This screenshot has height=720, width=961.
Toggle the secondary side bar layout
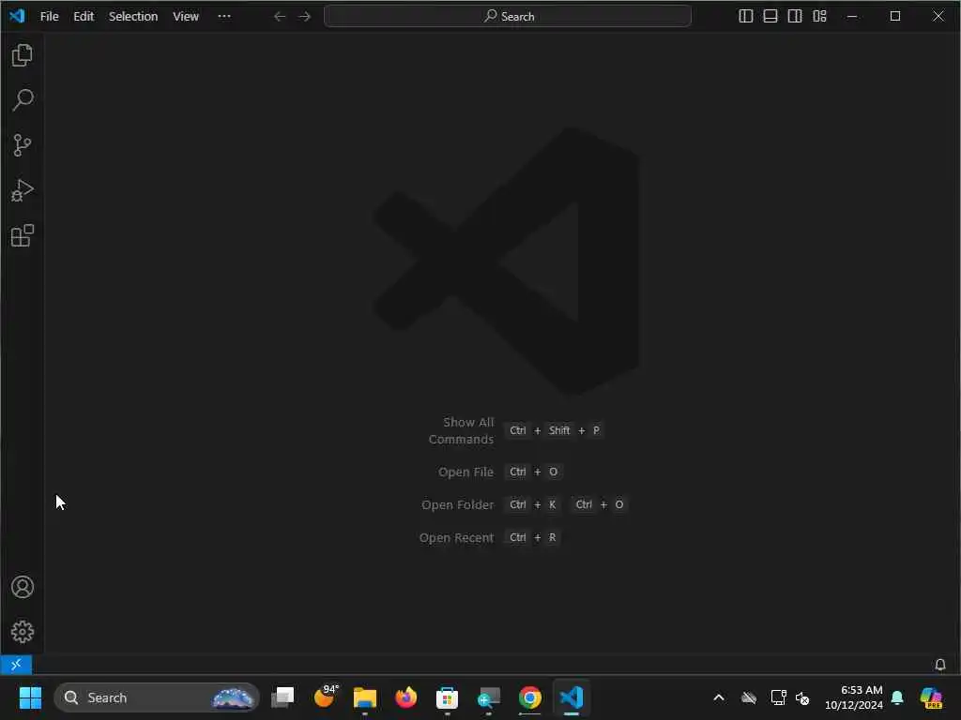click(795, 17)
